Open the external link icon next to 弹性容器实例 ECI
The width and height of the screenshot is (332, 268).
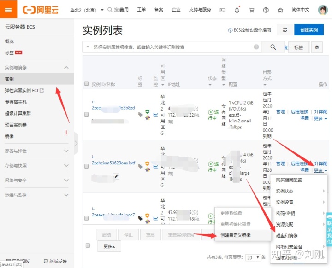coord(41,90)
